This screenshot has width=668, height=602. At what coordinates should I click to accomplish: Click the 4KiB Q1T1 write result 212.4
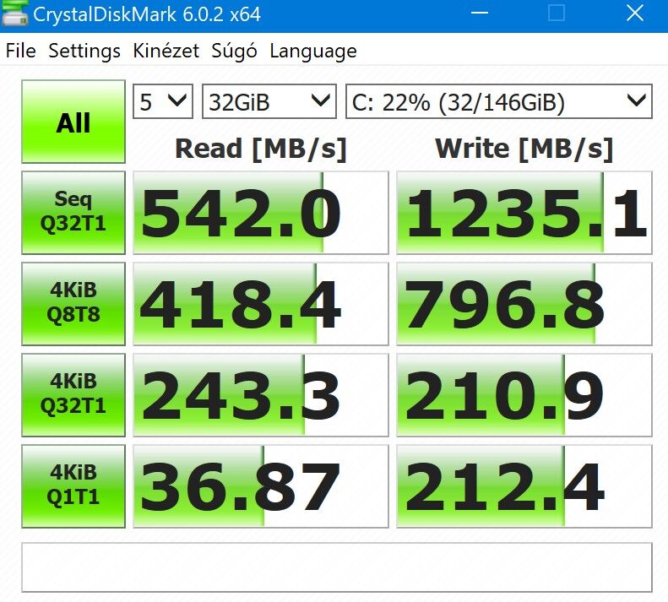524,486
